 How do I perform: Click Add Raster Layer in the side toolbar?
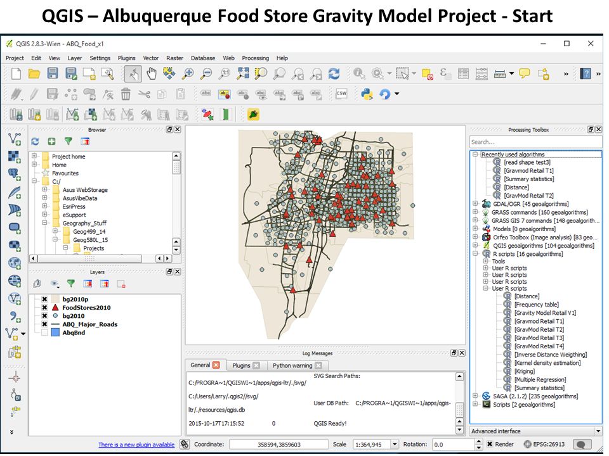coord(15,156)
